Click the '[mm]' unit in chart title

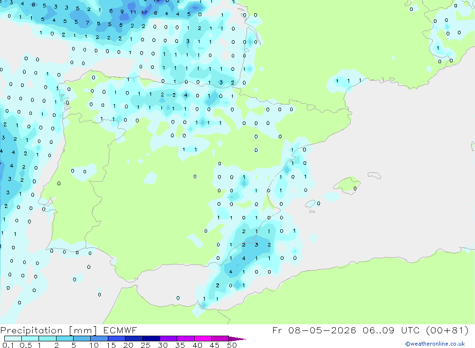[x=83, y=330]
